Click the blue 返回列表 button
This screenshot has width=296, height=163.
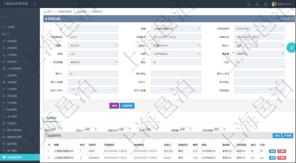click(125, 106)
